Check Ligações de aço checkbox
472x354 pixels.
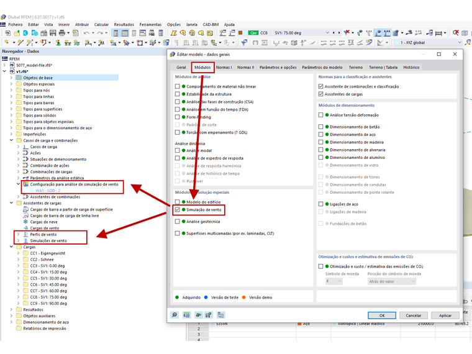click(x=320, y=204)
